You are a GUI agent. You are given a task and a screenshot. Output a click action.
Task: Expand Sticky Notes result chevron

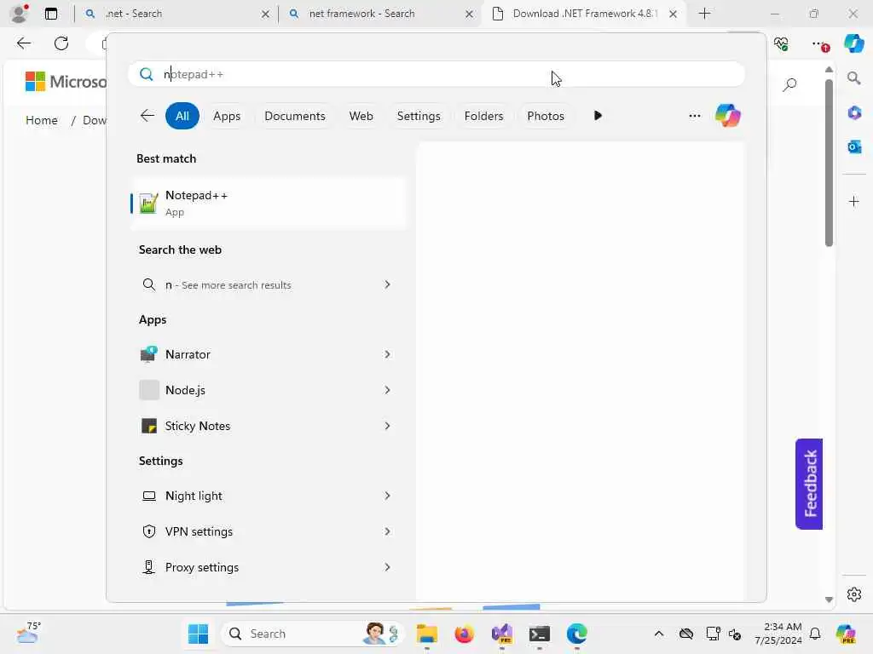point(388,426)
